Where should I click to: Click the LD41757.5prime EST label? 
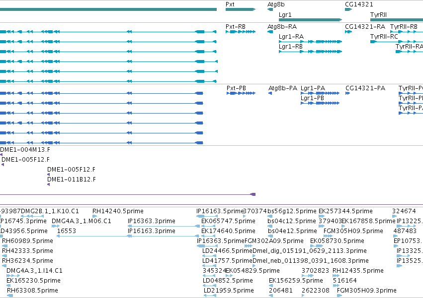coord(228,261)
